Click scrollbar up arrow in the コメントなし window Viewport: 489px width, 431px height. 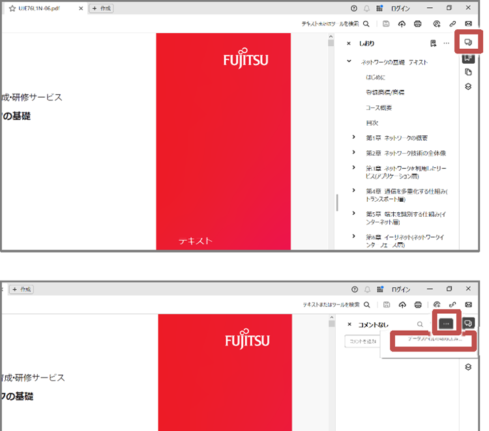[x=331, y=318]
